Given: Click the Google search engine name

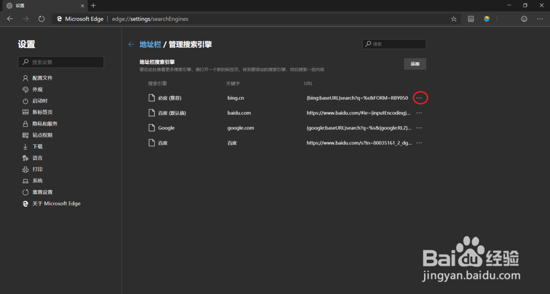Looking at the screenshot, I should click(x=166, y=128).
